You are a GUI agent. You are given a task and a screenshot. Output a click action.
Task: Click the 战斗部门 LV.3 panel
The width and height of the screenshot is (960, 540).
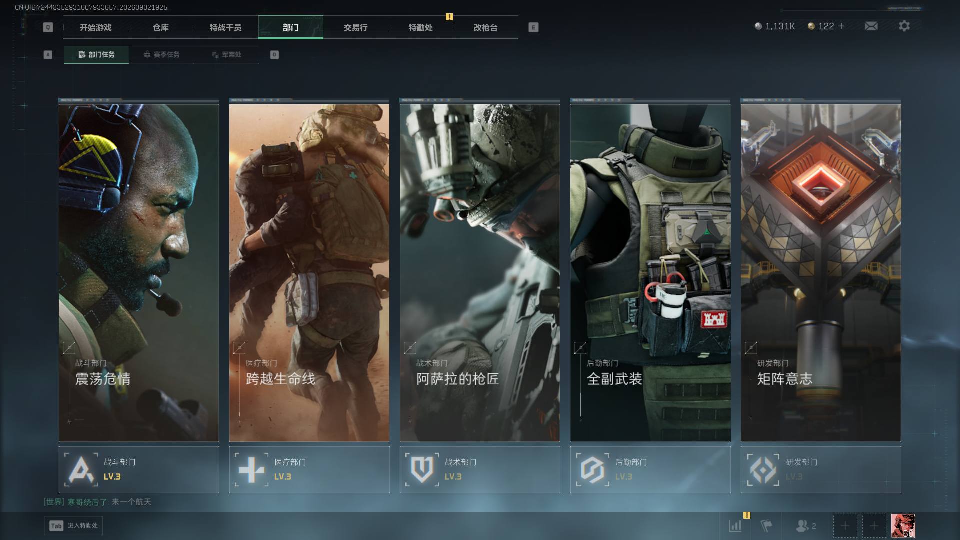click(x=139, y=470)
